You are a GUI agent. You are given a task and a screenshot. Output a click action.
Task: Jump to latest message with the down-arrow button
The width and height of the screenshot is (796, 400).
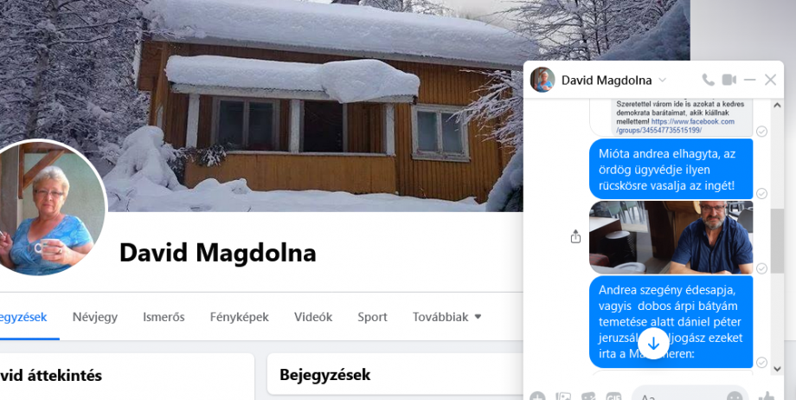coord(653,344)
